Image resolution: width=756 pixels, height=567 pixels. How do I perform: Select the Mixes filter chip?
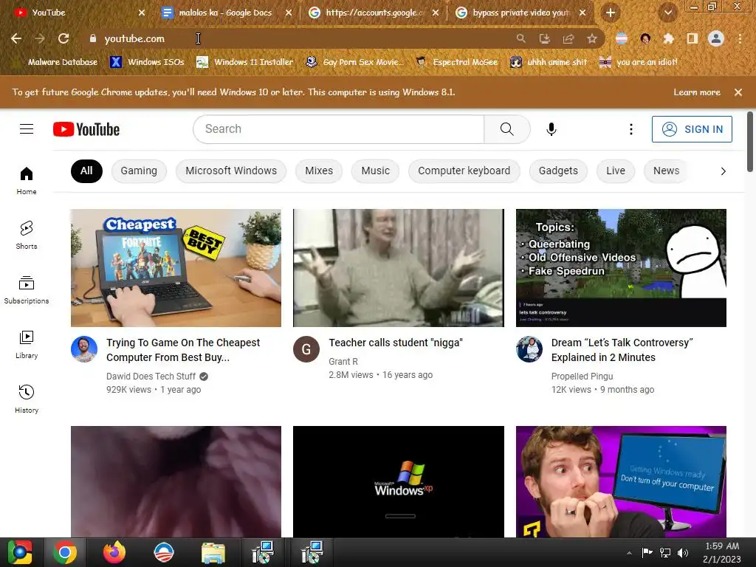(x=319, y=171)
